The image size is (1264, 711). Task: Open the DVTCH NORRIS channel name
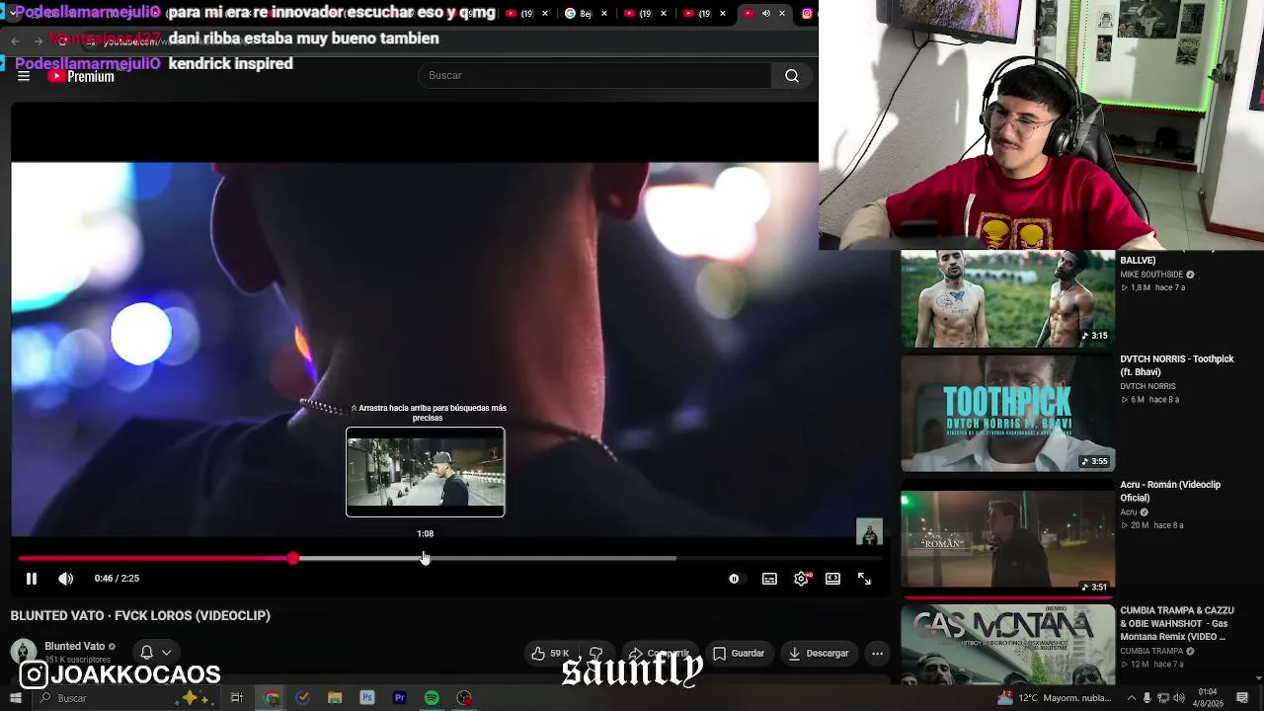tap(1147, 386)
